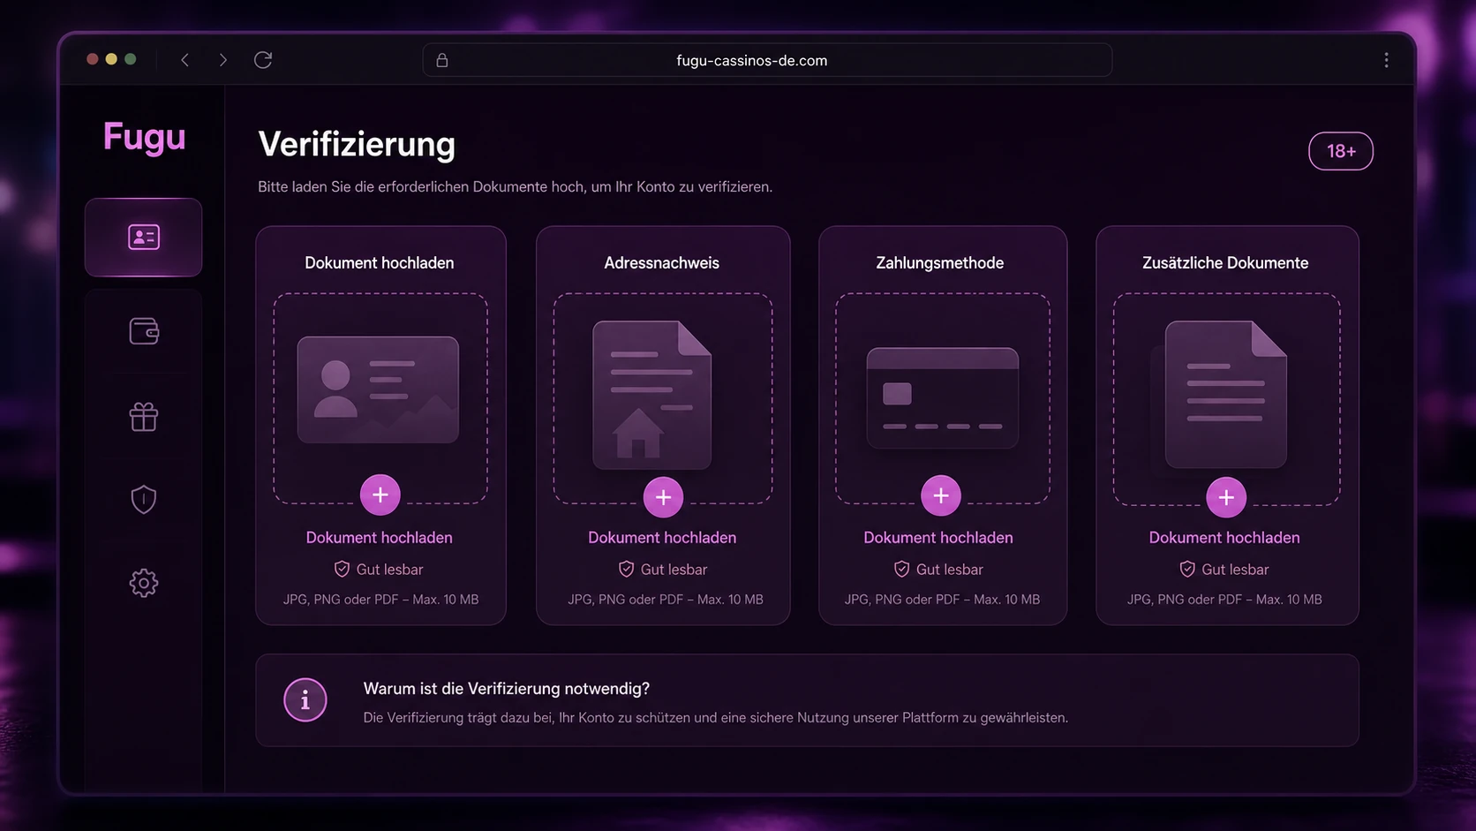Focus the address bar fugu-cassinos-de.com

coord(767,60)
